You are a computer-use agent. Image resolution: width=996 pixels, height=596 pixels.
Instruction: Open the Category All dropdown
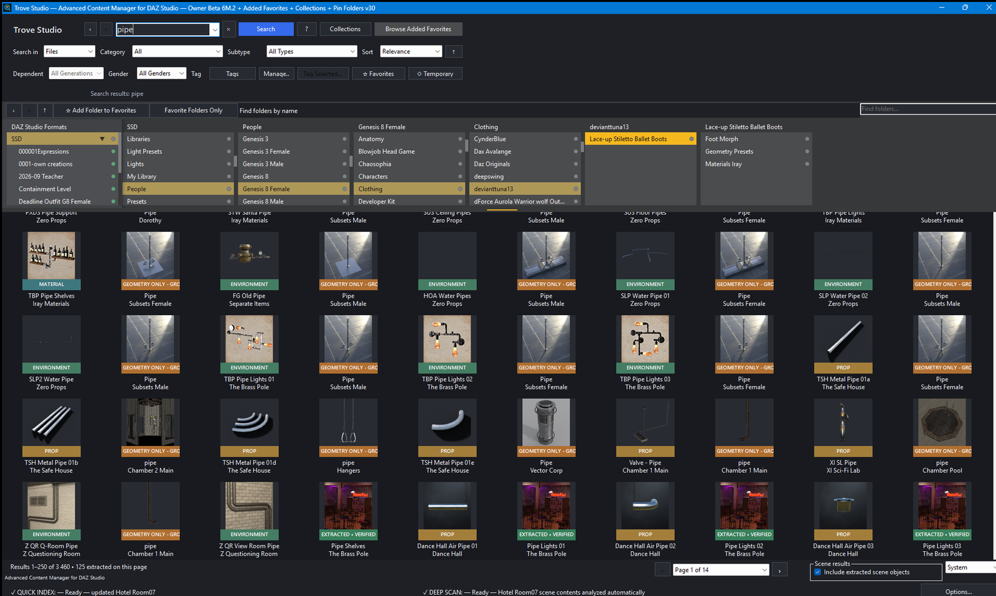coord(177,52)
